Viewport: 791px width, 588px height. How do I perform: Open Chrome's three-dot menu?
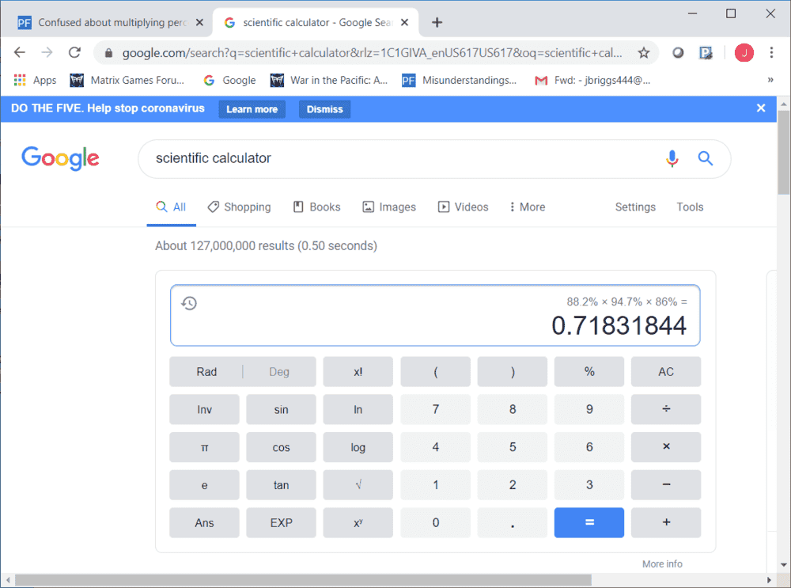click(771, 53)
